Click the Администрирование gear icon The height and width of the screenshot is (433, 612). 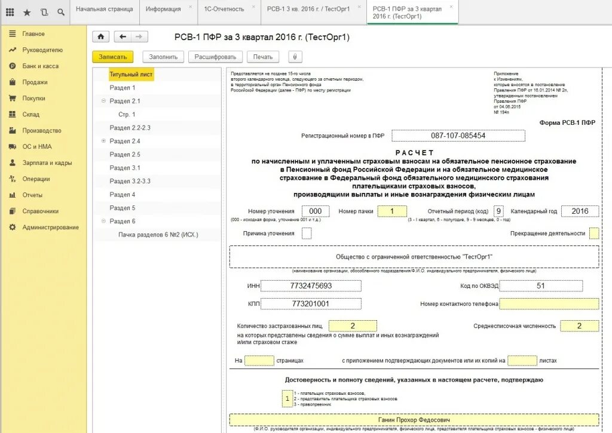coord(13,227)
